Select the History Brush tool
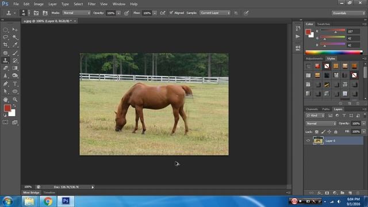This screenshot has height=207, width=368. pyautogui.click(x=15, y=60)
